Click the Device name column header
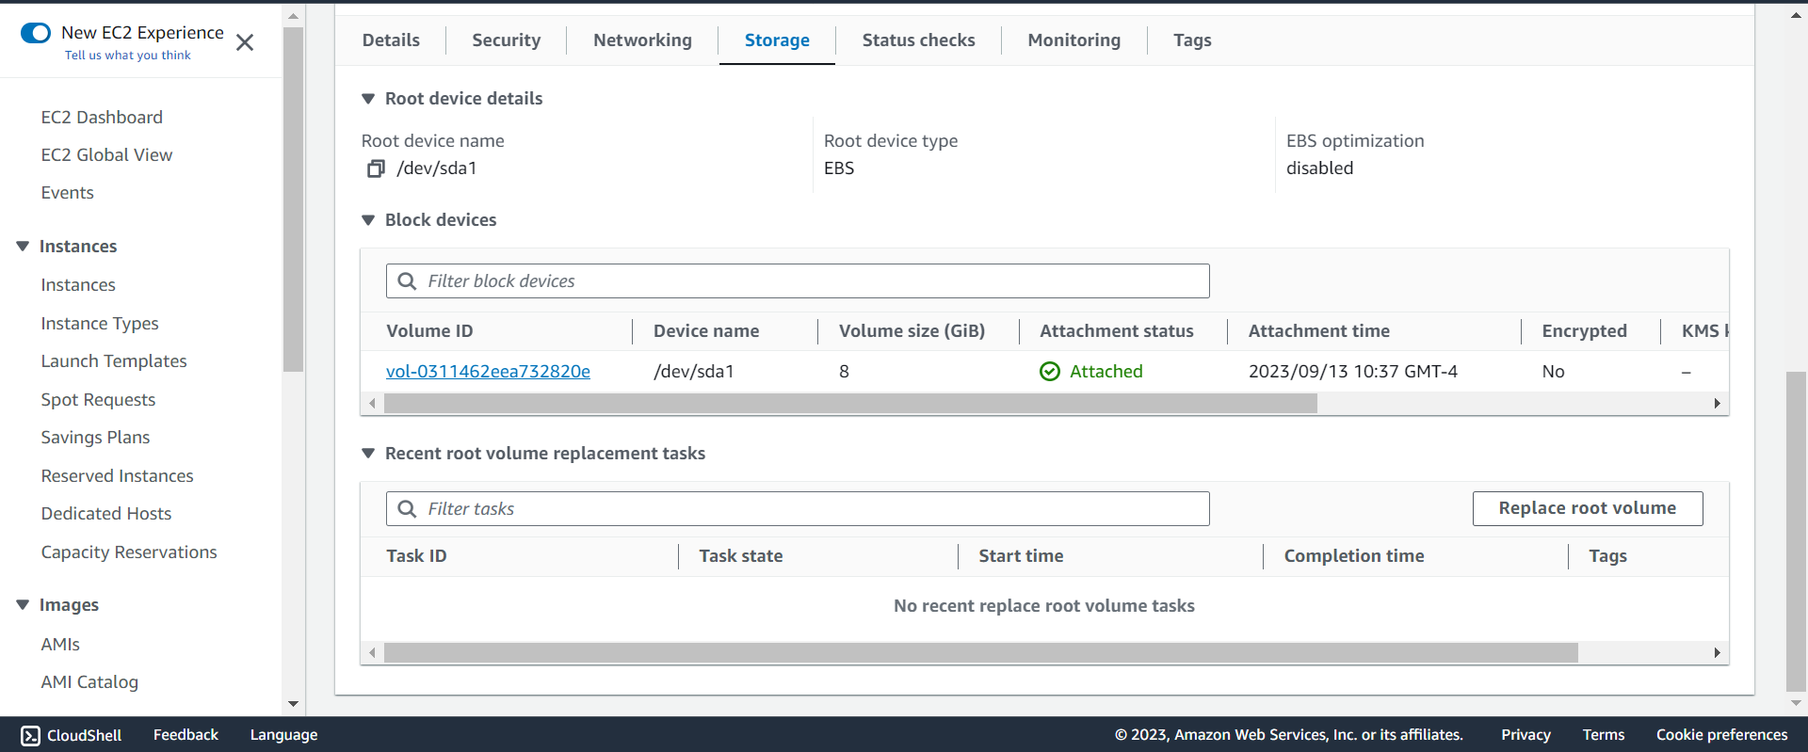The image size is (1808, 752). (x=706, y=331)
